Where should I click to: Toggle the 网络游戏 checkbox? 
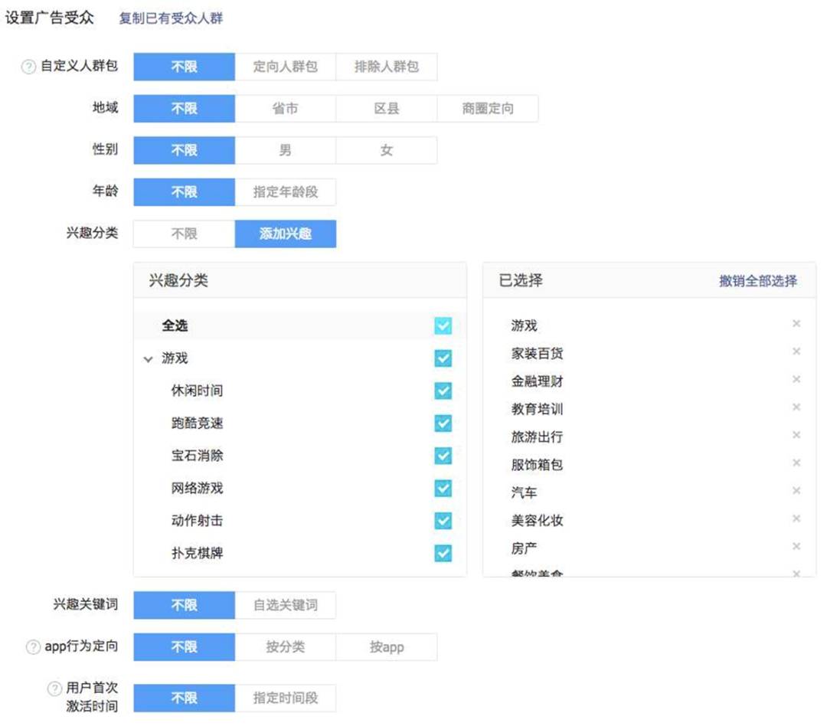pyautogui.click(x=443, y=488)
